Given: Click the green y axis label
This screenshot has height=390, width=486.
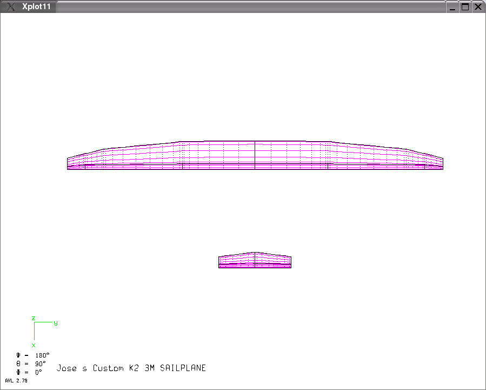Looking at the screenshot, I should (55, 323).
